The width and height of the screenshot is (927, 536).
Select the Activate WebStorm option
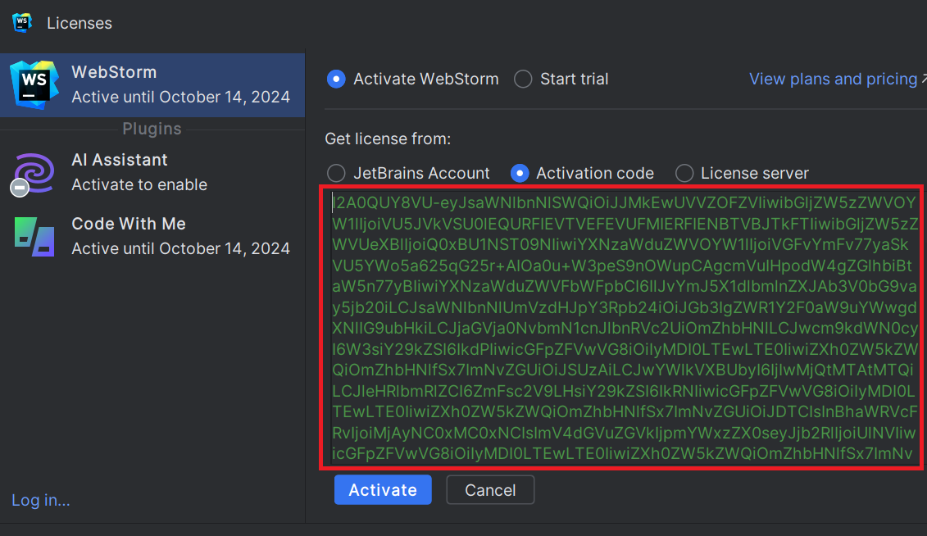tap(335, 79)
